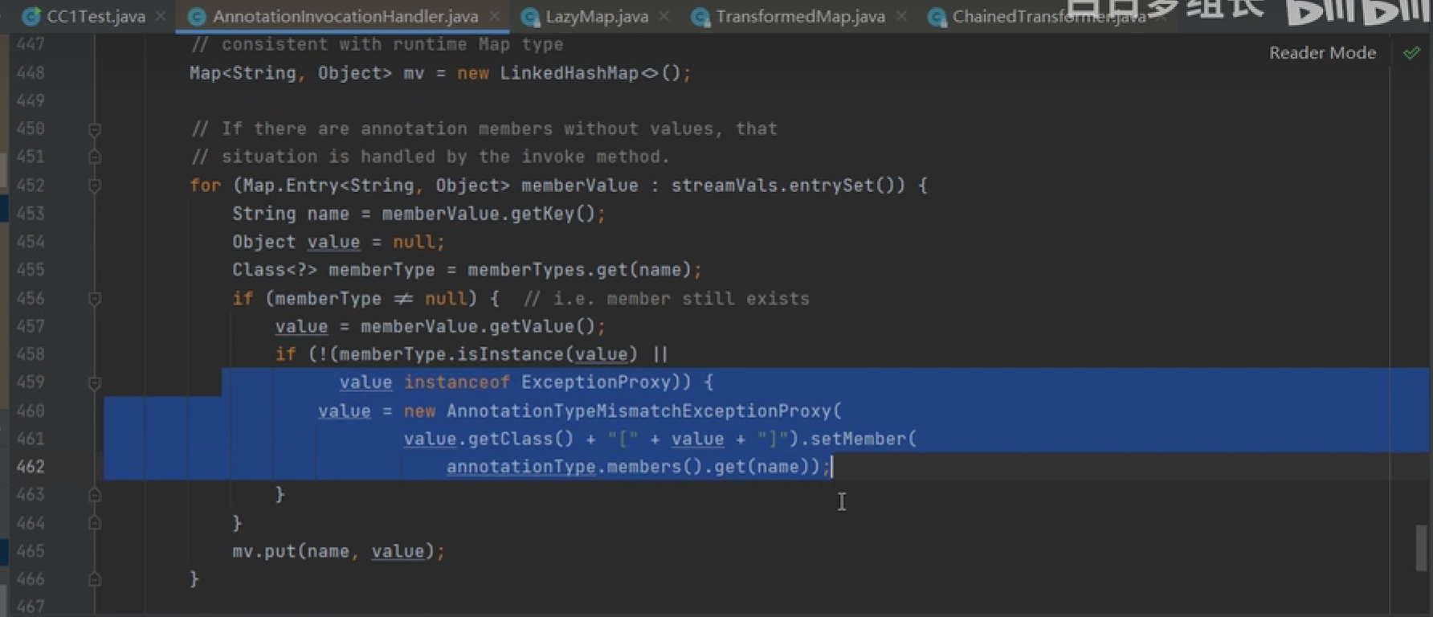Switch to the CC1Test.java tab
This screenshot has height=617, width=1433.
click(95, 16)
